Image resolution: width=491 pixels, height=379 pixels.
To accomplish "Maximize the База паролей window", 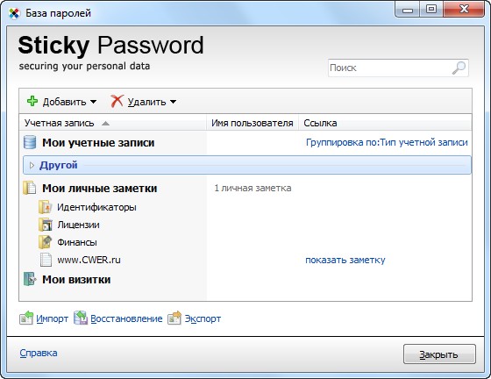I will (431, 10).
